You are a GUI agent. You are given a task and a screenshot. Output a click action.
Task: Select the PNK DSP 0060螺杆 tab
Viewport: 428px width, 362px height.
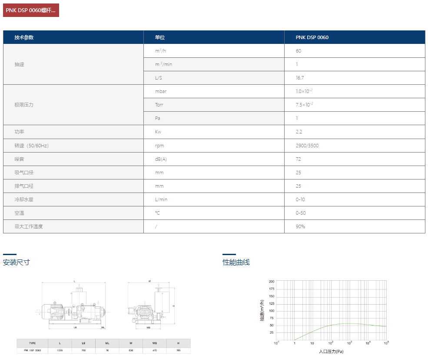tap(31, 10)
